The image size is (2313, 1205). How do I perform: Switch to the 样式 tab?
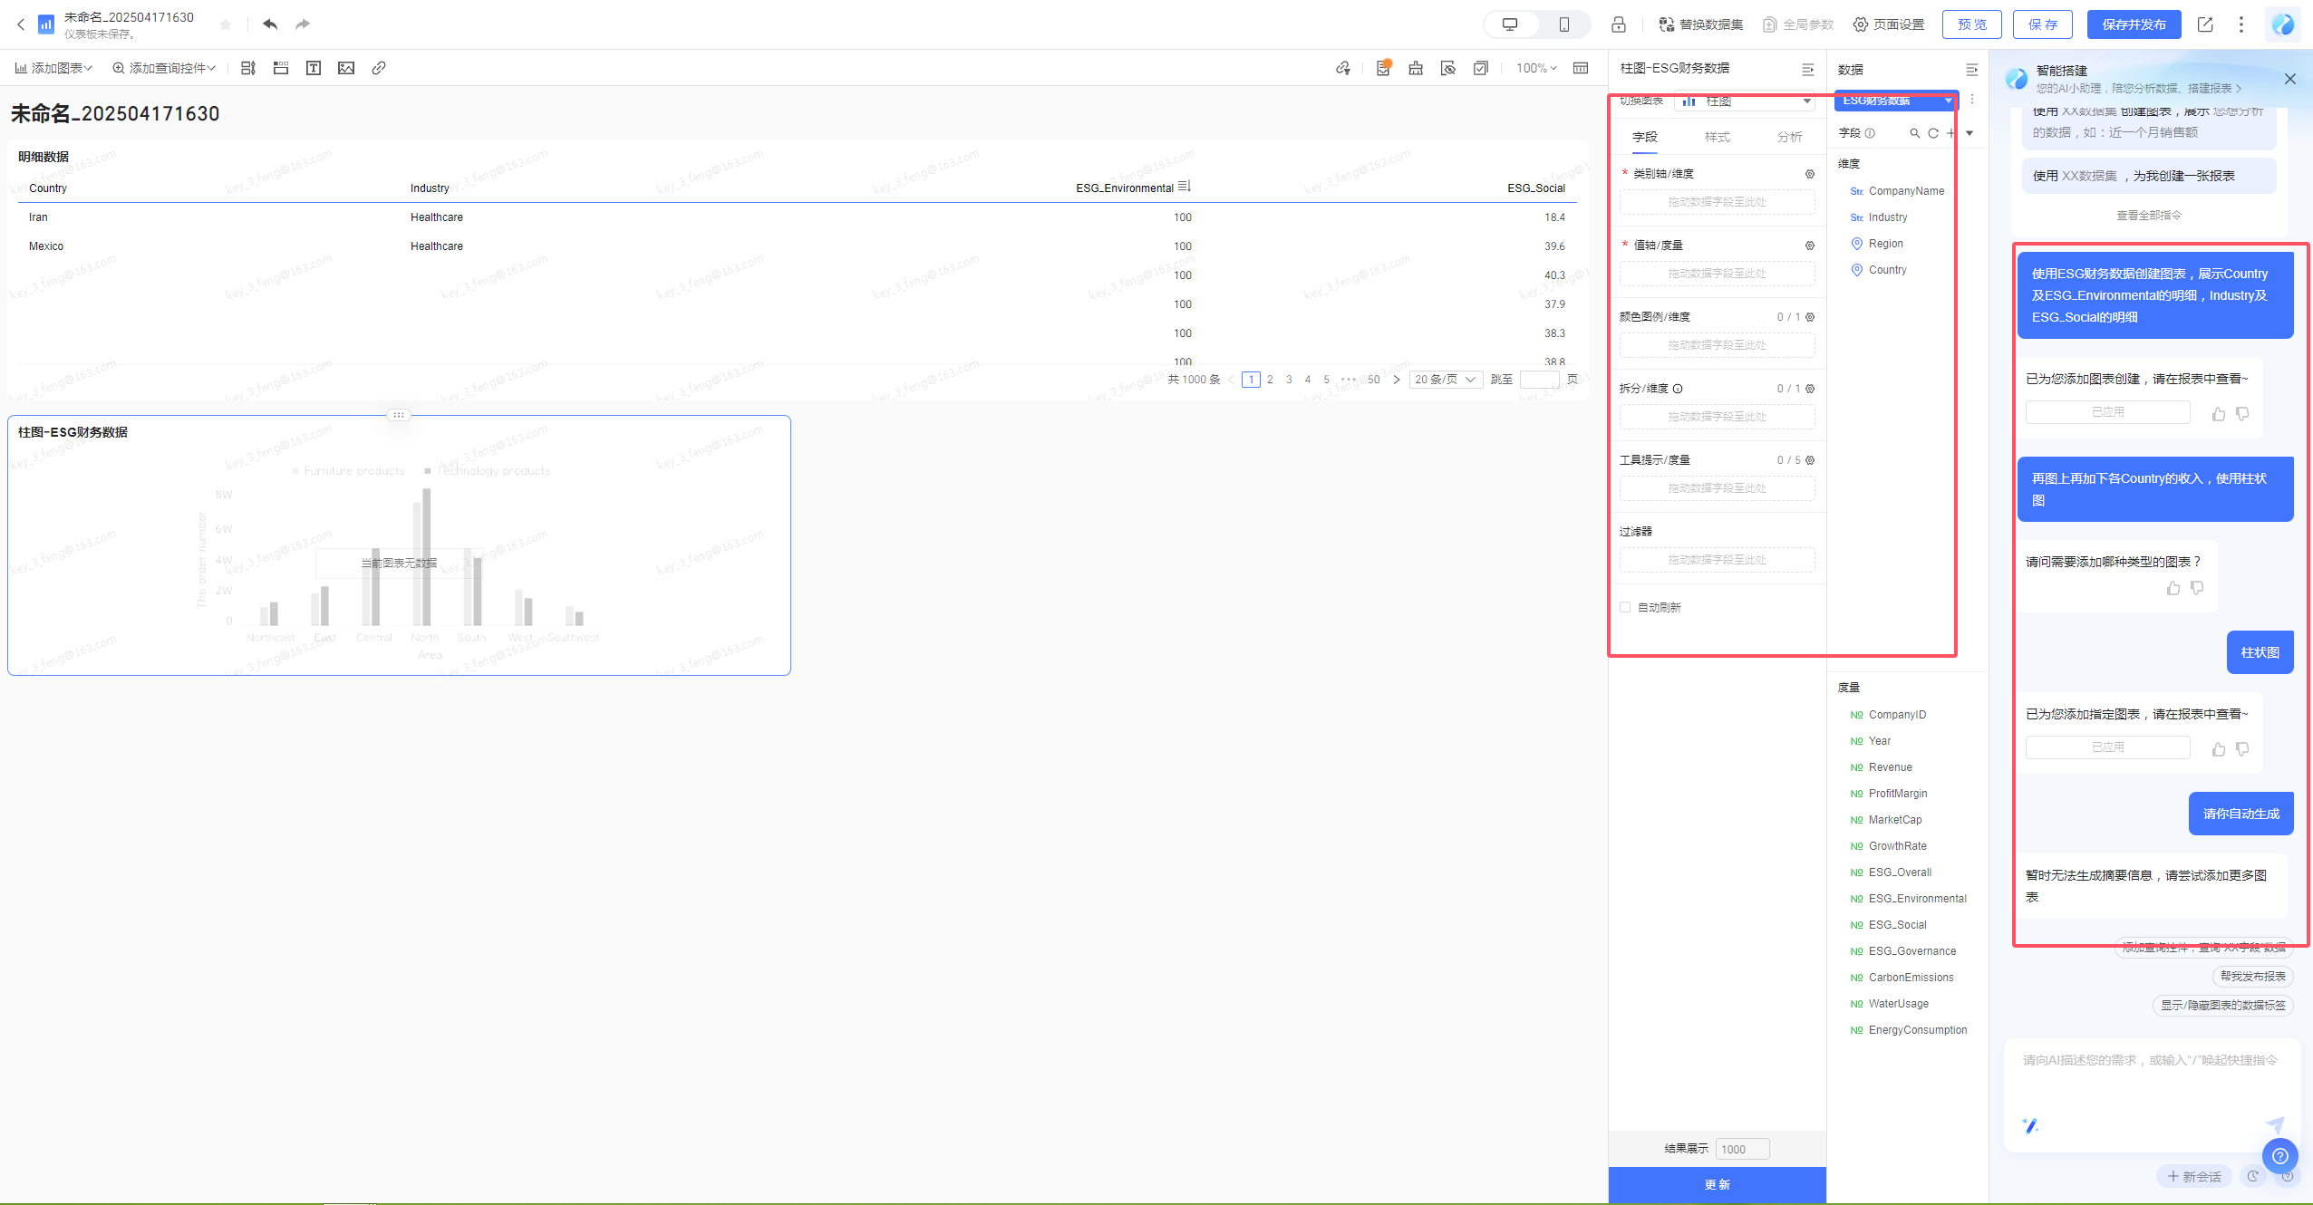pyautogui.click(x=1717, y=137)
